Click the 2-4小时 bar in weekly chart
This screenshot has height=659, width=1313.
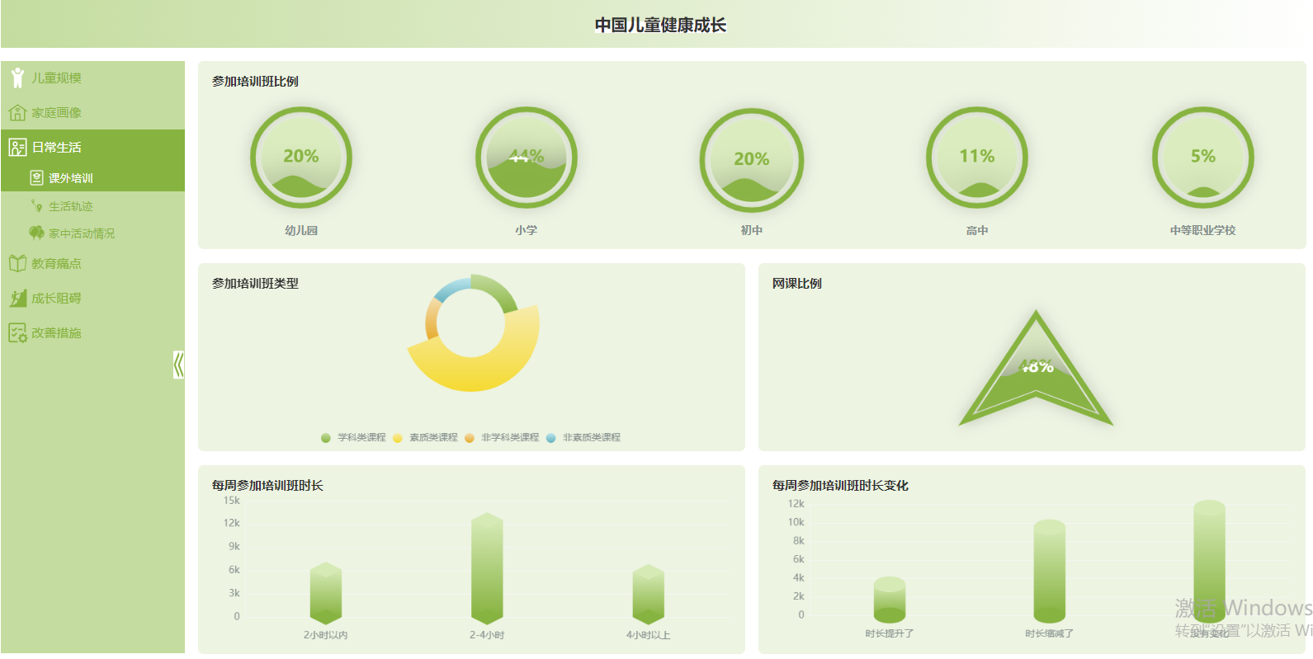click(x=487, y=568)
